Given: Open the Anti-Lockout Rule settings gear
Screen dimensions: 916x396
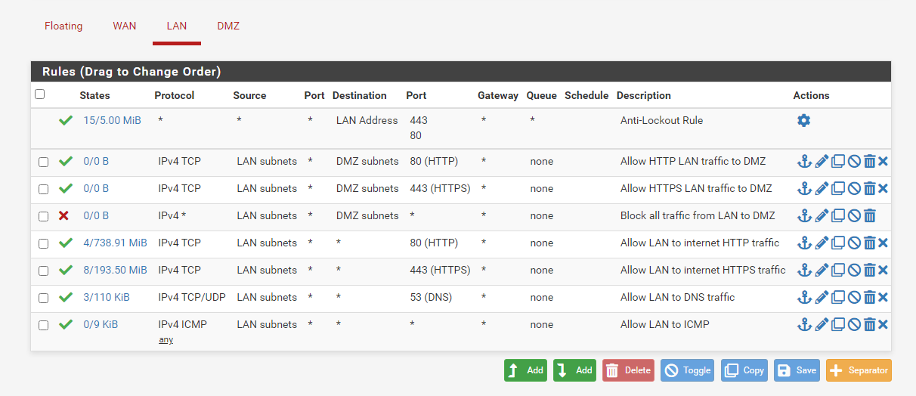Looking at the screenshot, I should coord(803,120).
